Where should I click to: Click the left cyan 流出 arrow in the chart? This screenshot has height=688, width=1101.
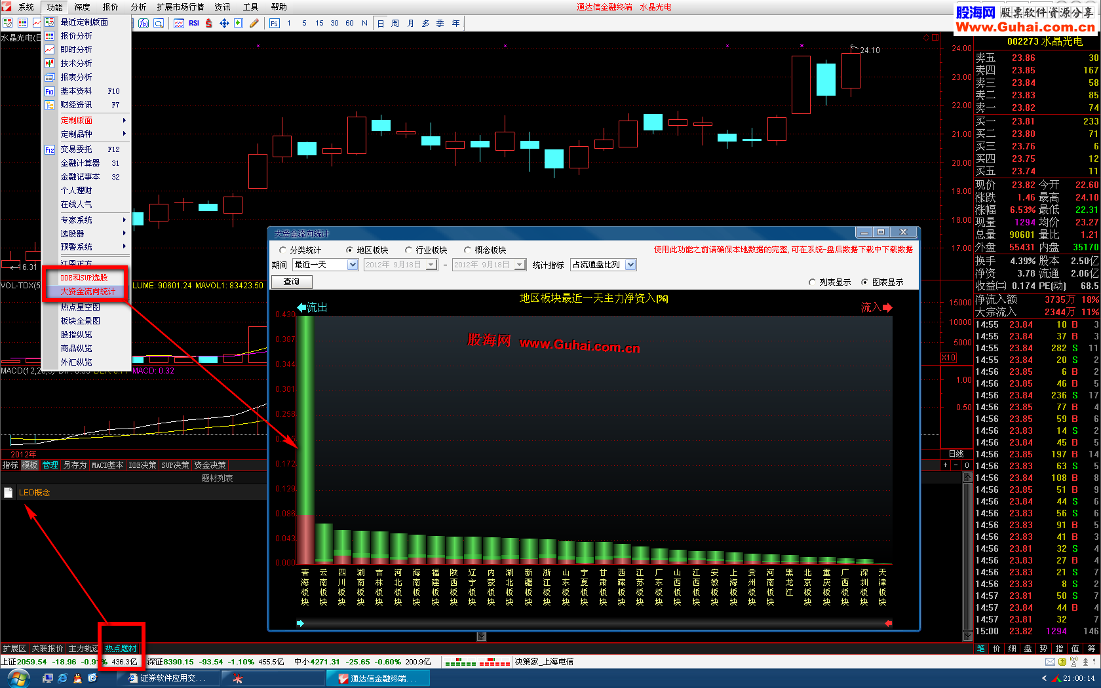click(x=301, y=307)
